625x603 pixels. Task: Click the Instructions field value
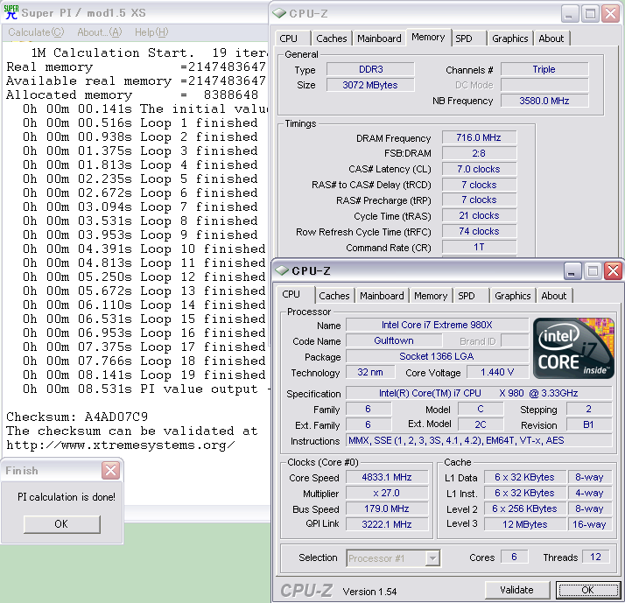(x=479, y=440)
